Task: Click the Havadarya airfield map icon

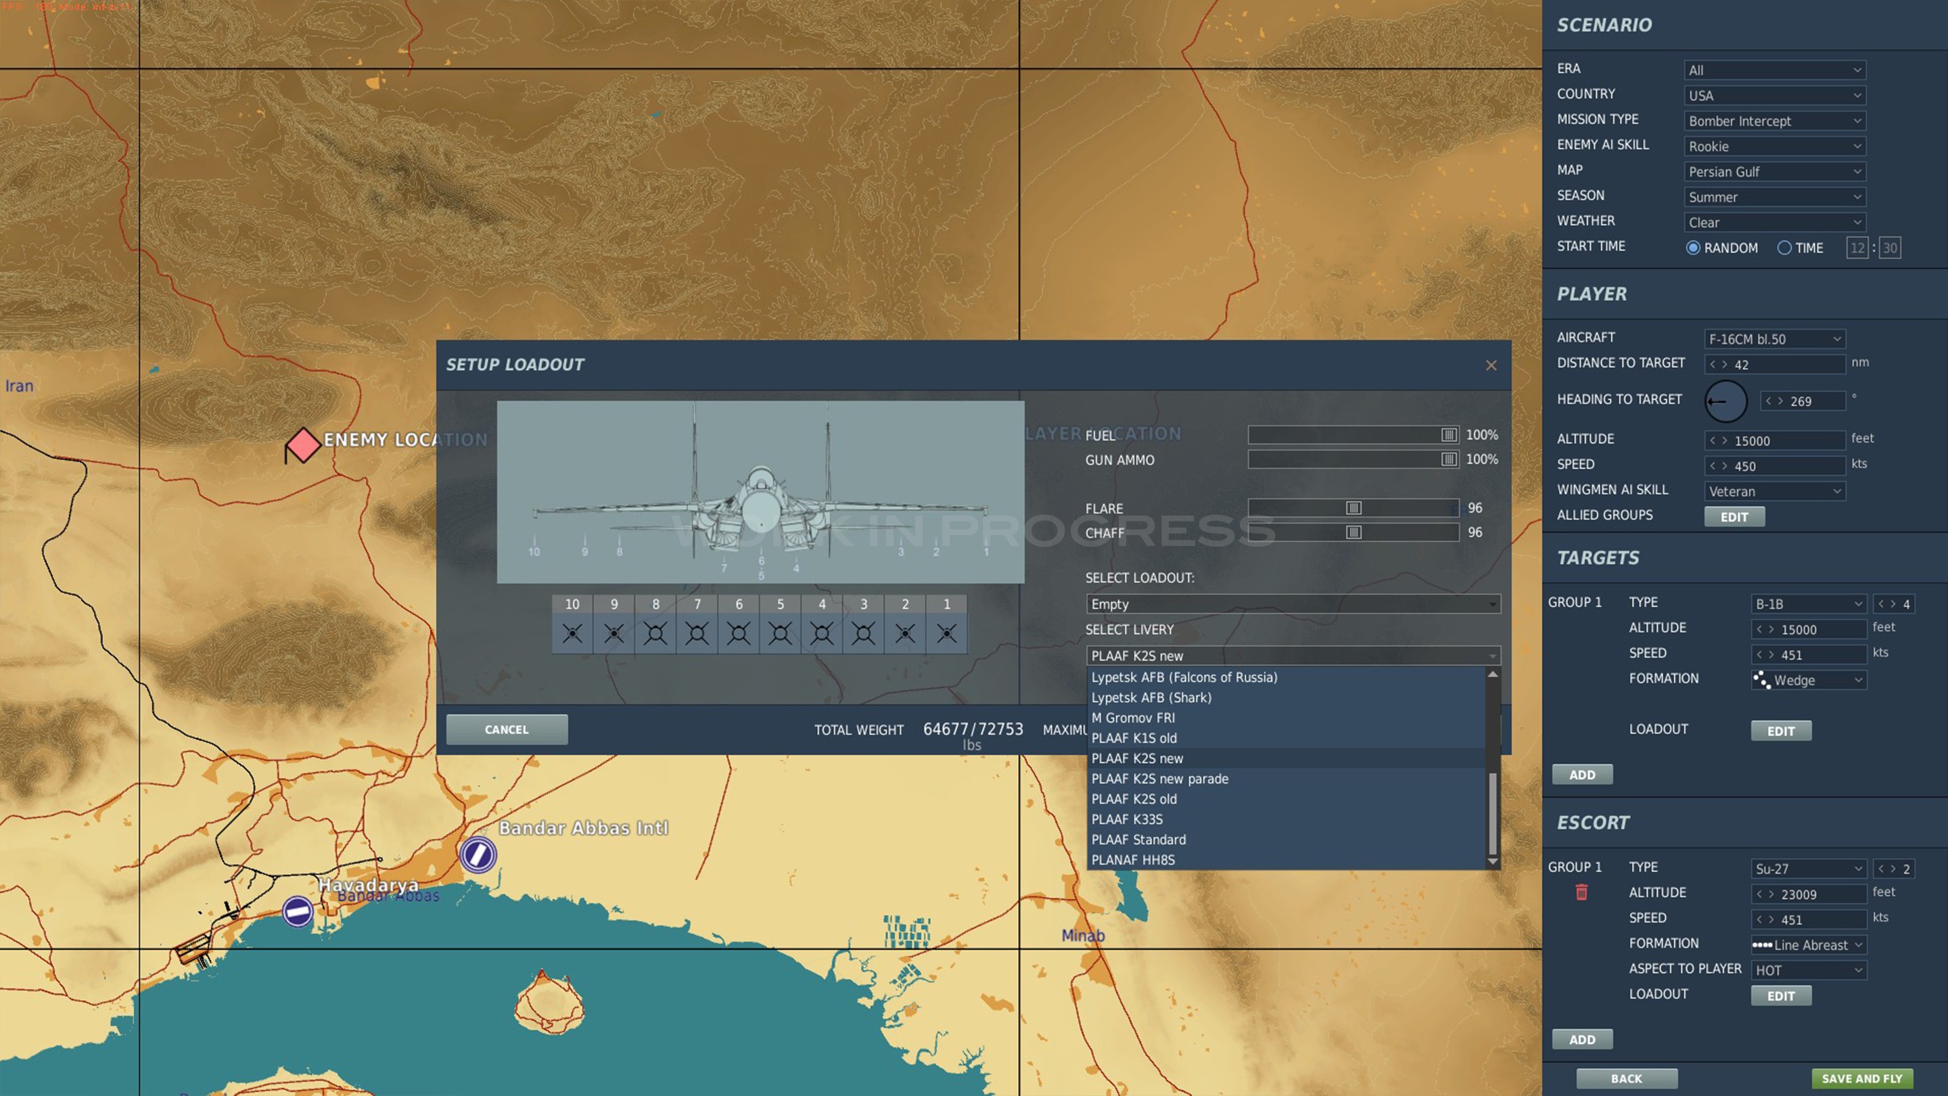Action: pyautogui.click(x=297, y=911)
